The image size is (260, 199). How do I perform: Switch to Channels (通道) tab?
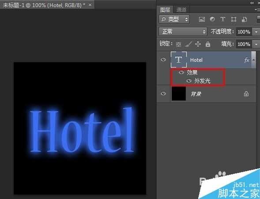coord(181,10)
